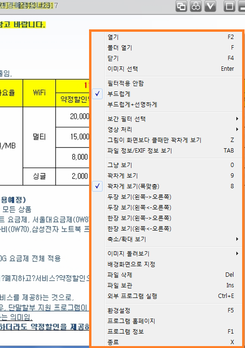
Task: Expand 이미지 돌려보기 submenu
Action: [174, 254]
